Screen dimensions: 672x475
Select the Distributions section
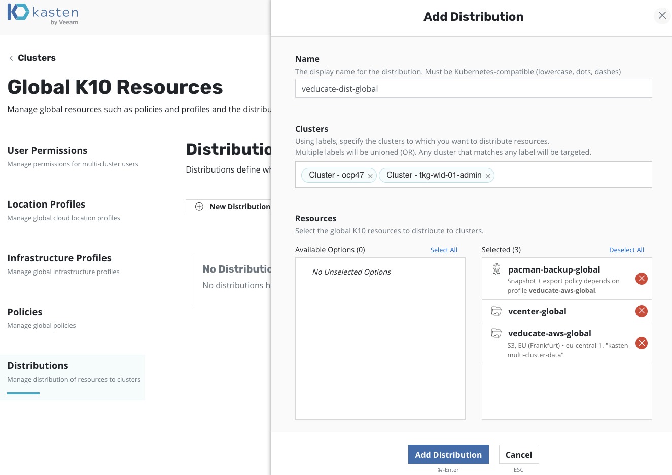pos(73,377)
